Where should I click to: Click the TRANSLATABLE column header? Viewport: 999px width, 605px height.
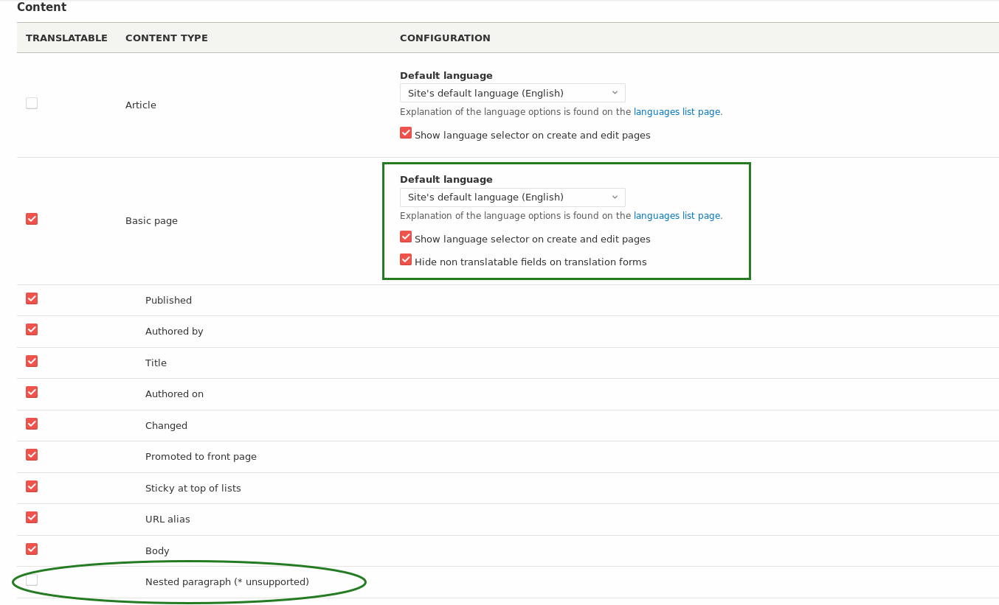click(66, 38)
